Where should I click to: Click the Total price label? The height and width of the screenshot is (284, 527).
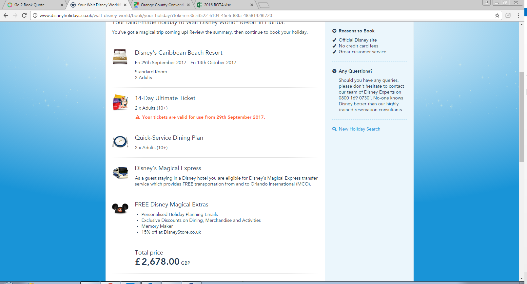click(149, 253)
